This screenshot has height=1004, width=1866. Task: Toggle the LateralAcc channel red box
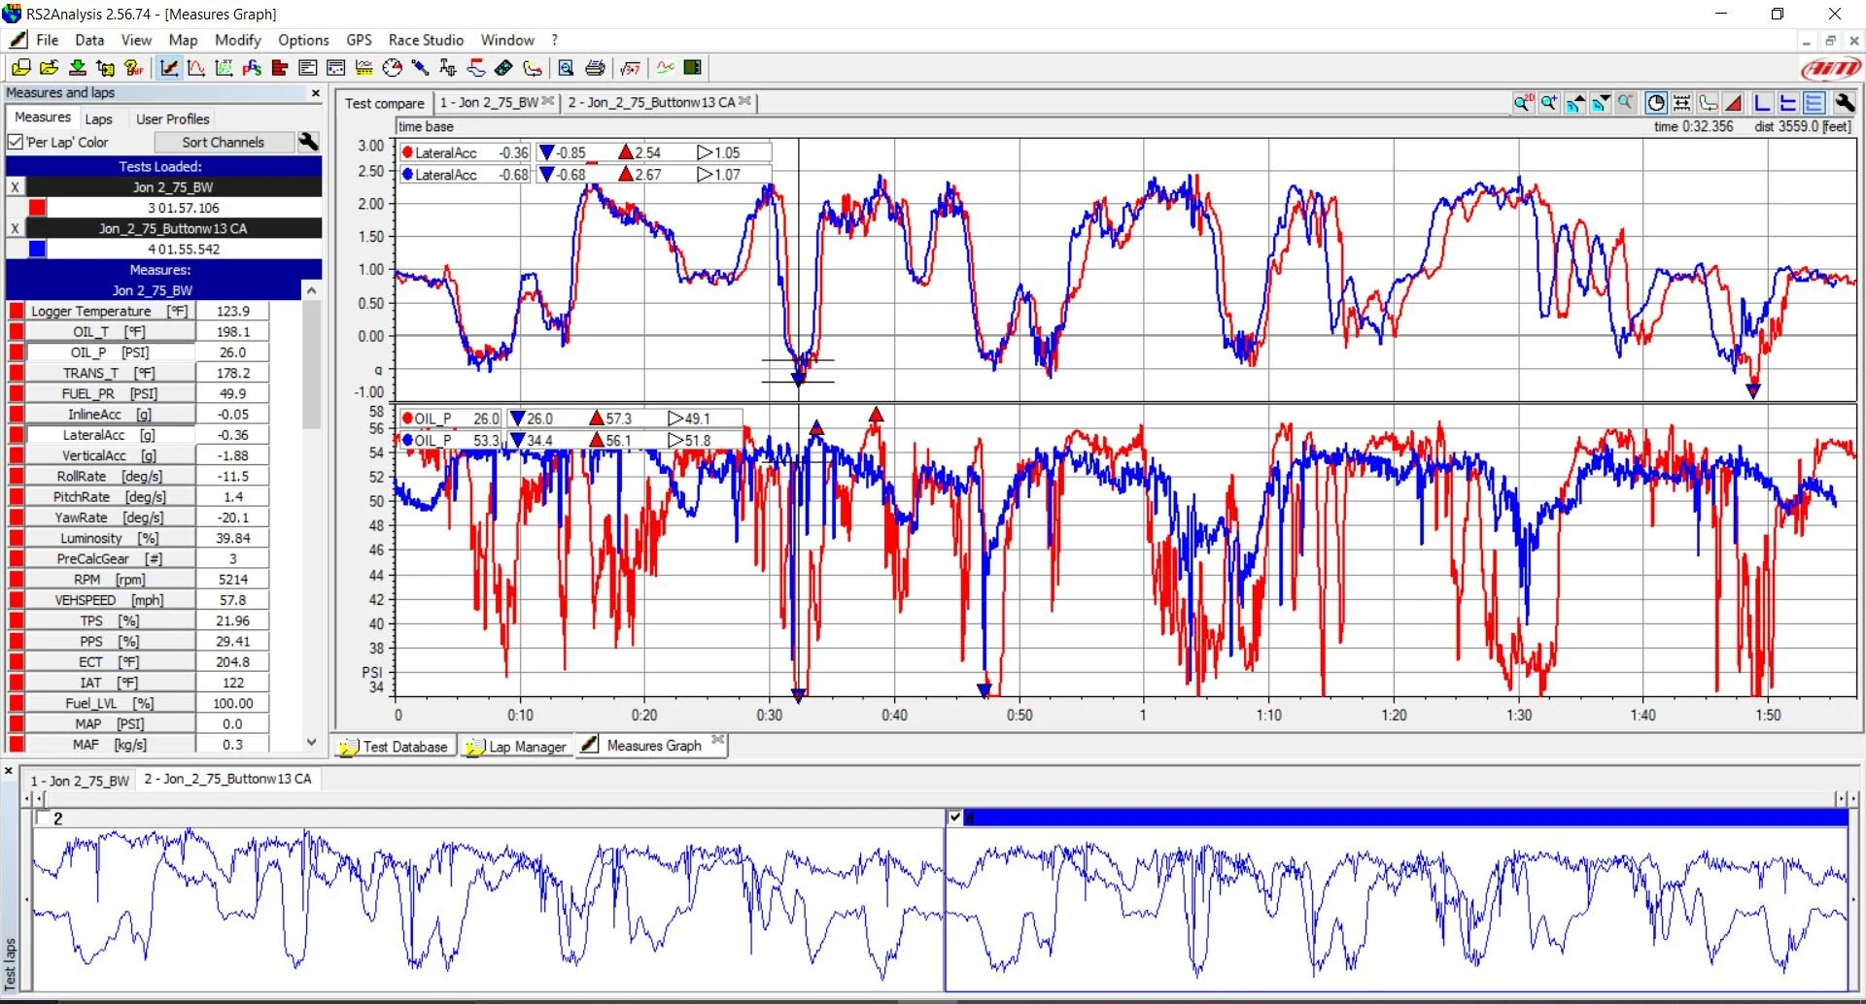click(17, 435)
